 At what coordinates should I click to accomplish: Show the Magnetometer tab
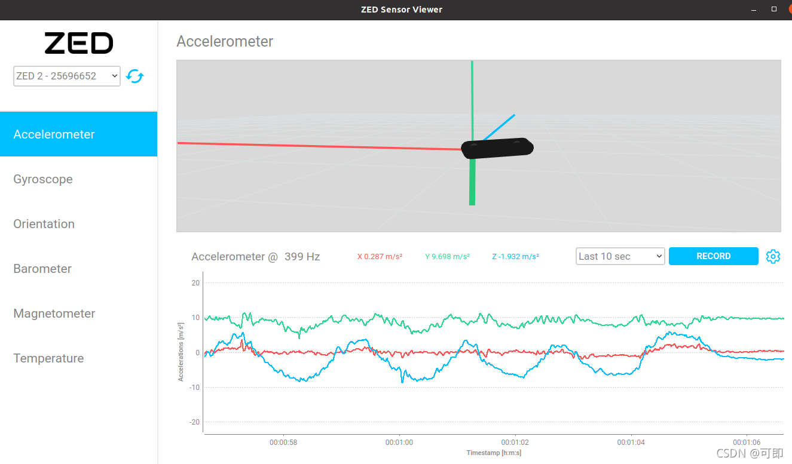point(78,314)
